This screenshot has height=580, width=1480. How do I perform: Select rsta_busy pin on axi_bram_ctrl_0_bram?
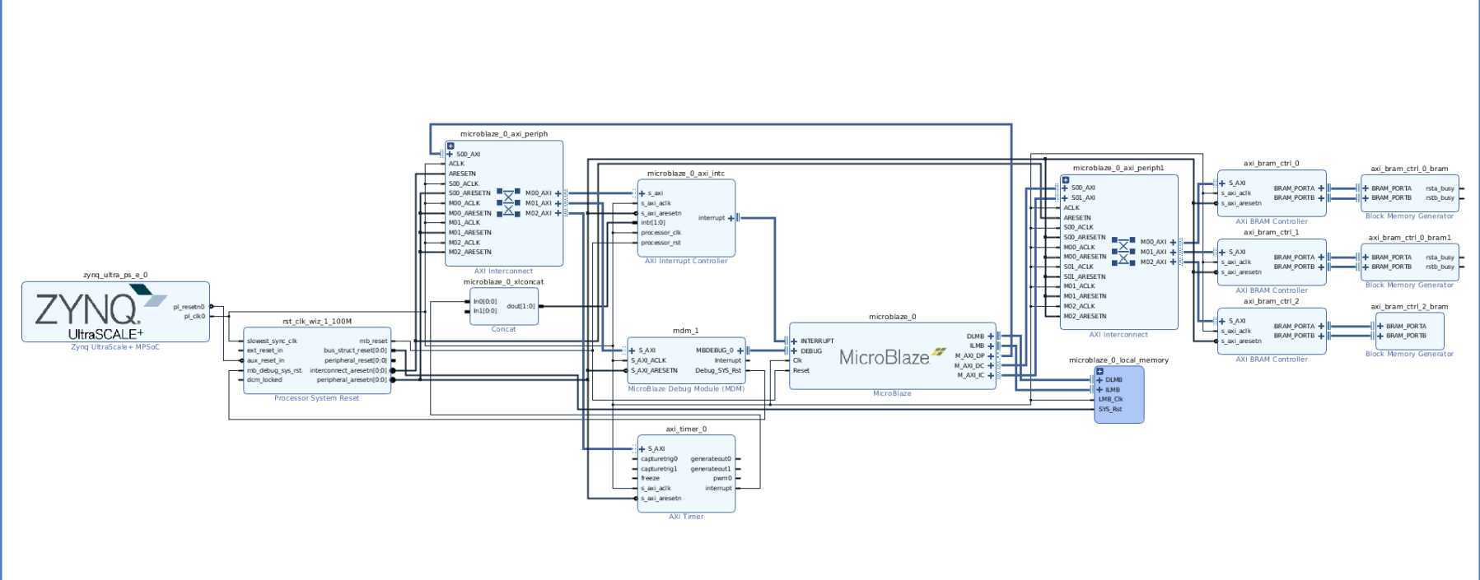pos(1440,188)
